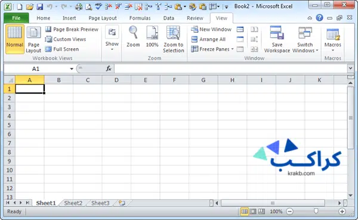Click the zoom in plus button
Screen dimensions: 358x220
tap(342, 212)
